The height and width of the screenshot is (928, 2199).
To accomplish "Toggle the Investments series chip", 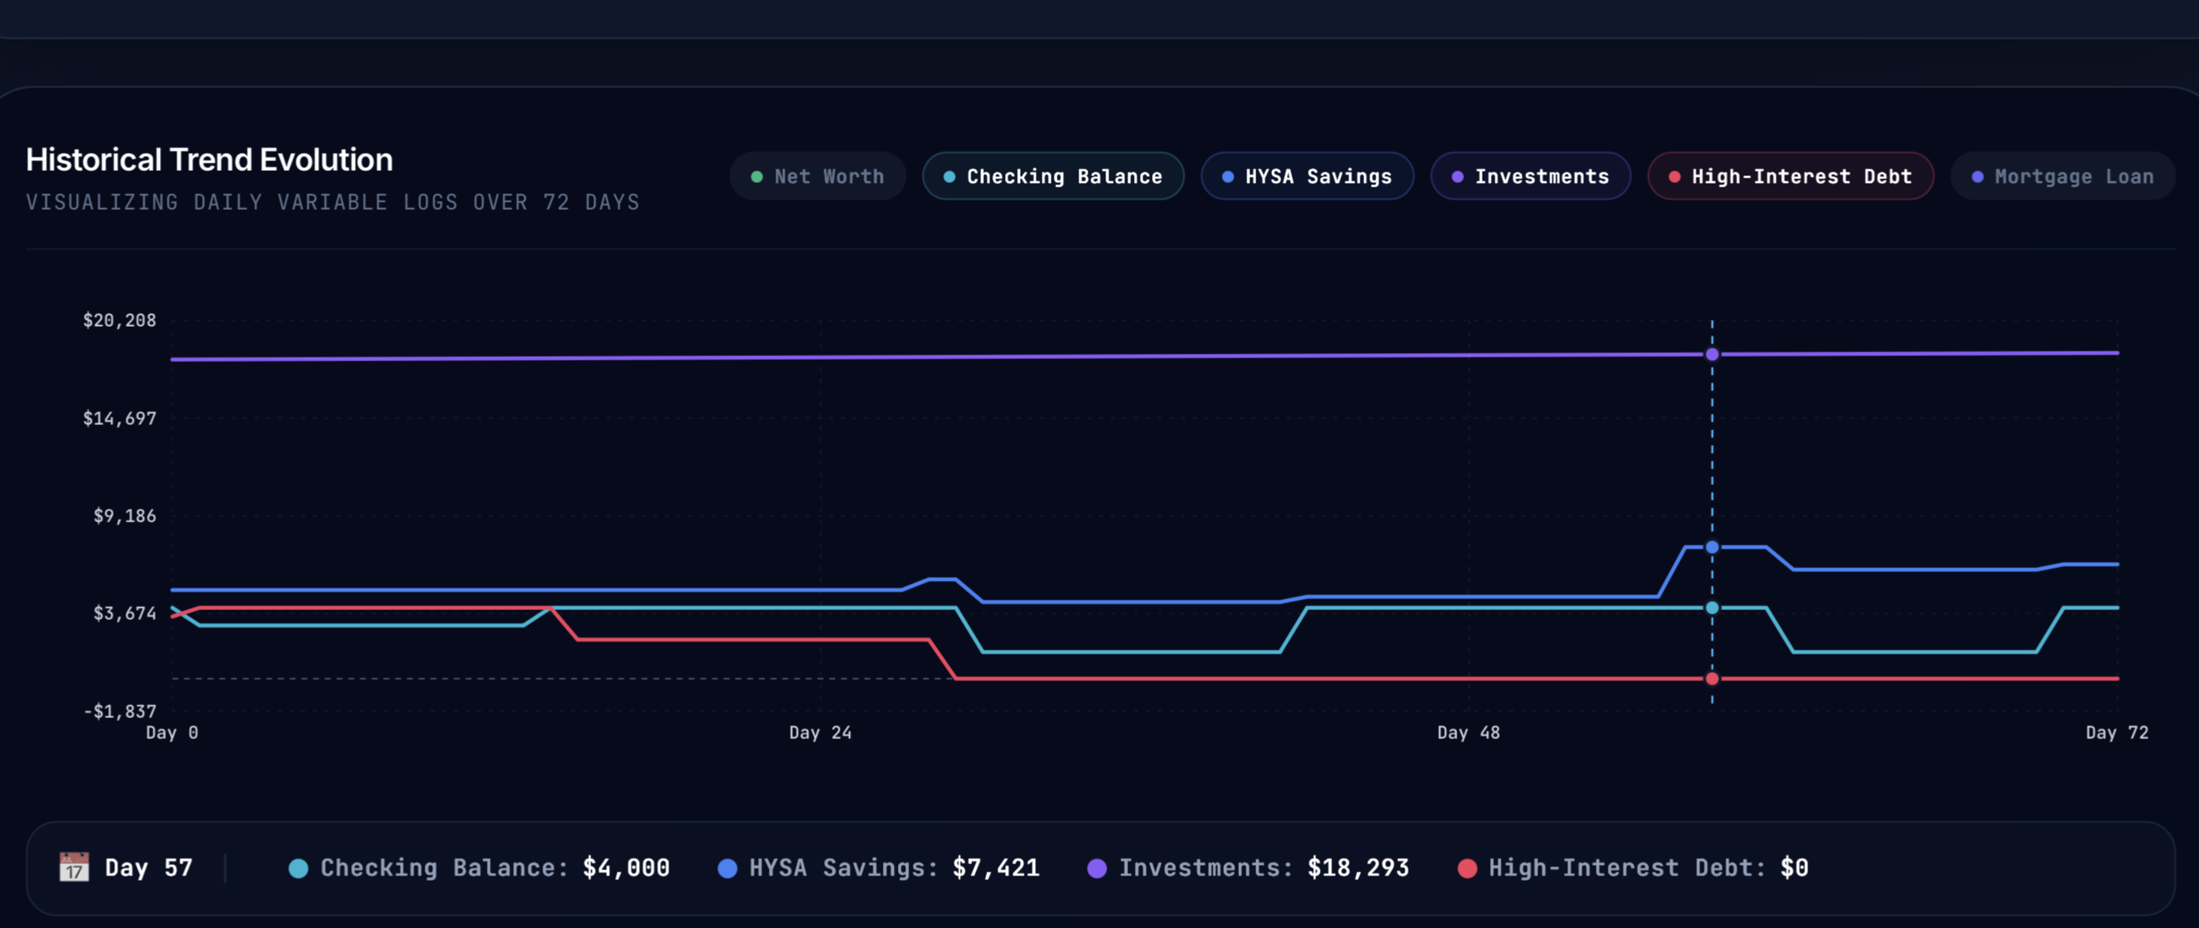I will [1531, 177].
